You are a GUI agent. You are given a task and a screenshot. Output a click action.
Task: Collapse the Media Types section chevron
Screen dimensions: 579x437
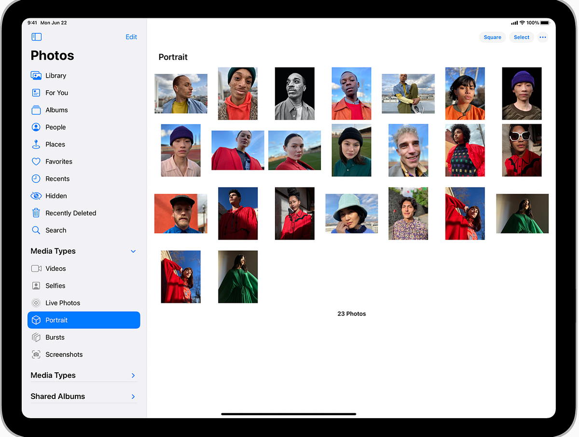[133, 251]
